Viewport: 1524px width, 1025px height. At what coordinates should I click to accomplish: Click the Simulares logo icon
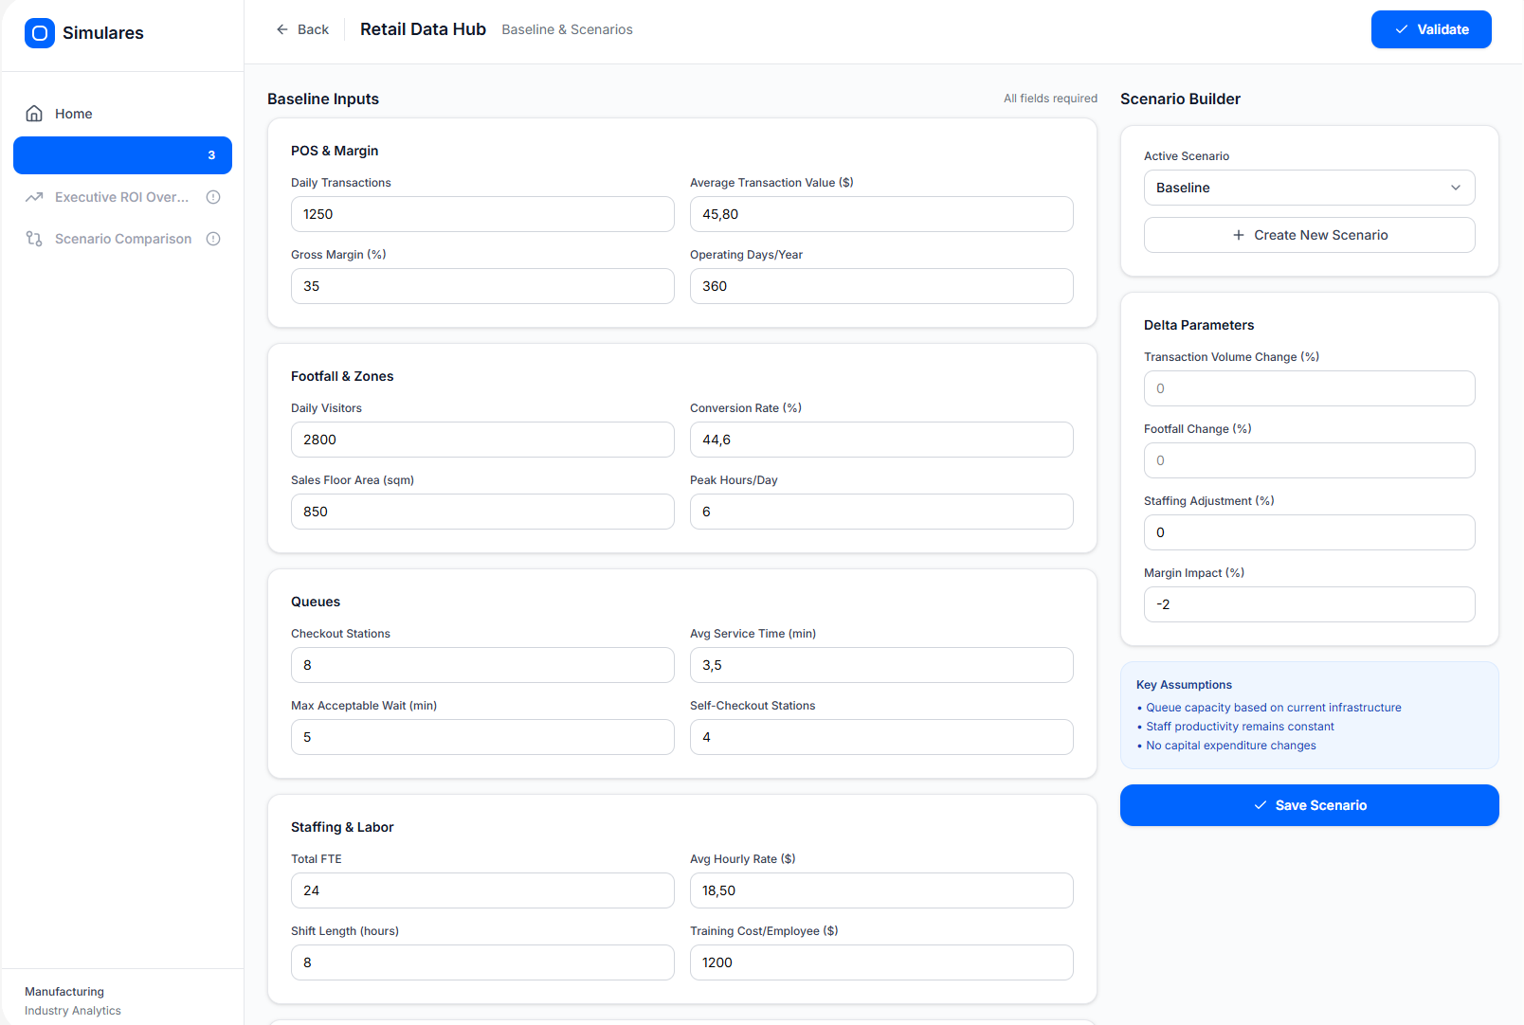(x=39, y=32)
